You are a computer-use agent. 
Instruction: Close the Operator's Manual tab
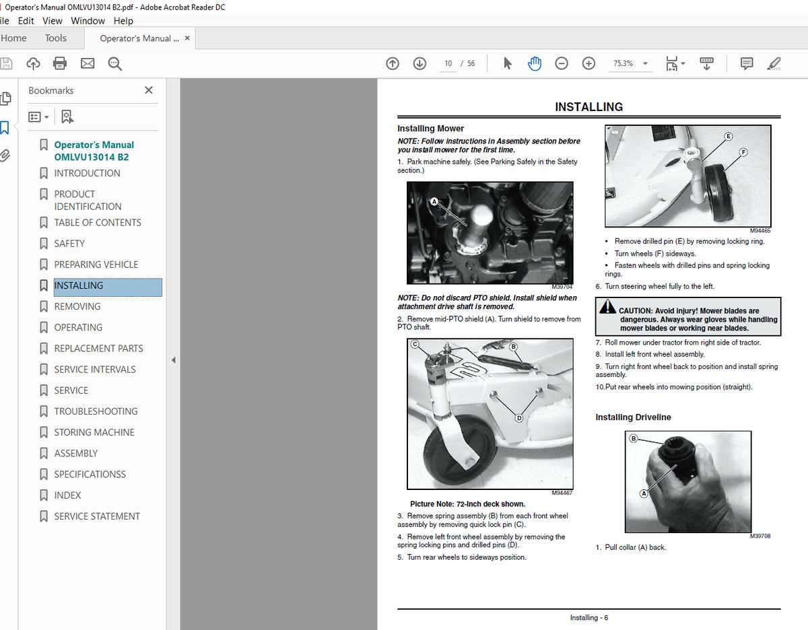coord(187,38)
